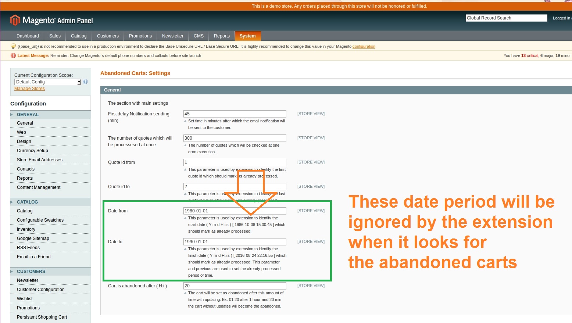Open the CMS menu
Viewport: 572px width, 323px height.
pyautogui.click(x=199, y=36)
